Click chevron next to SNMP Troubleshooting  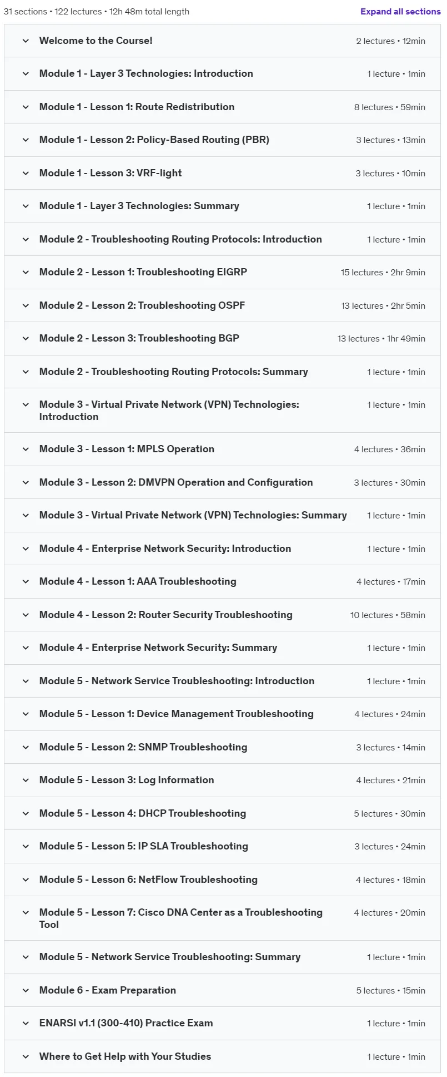point(26,747)
